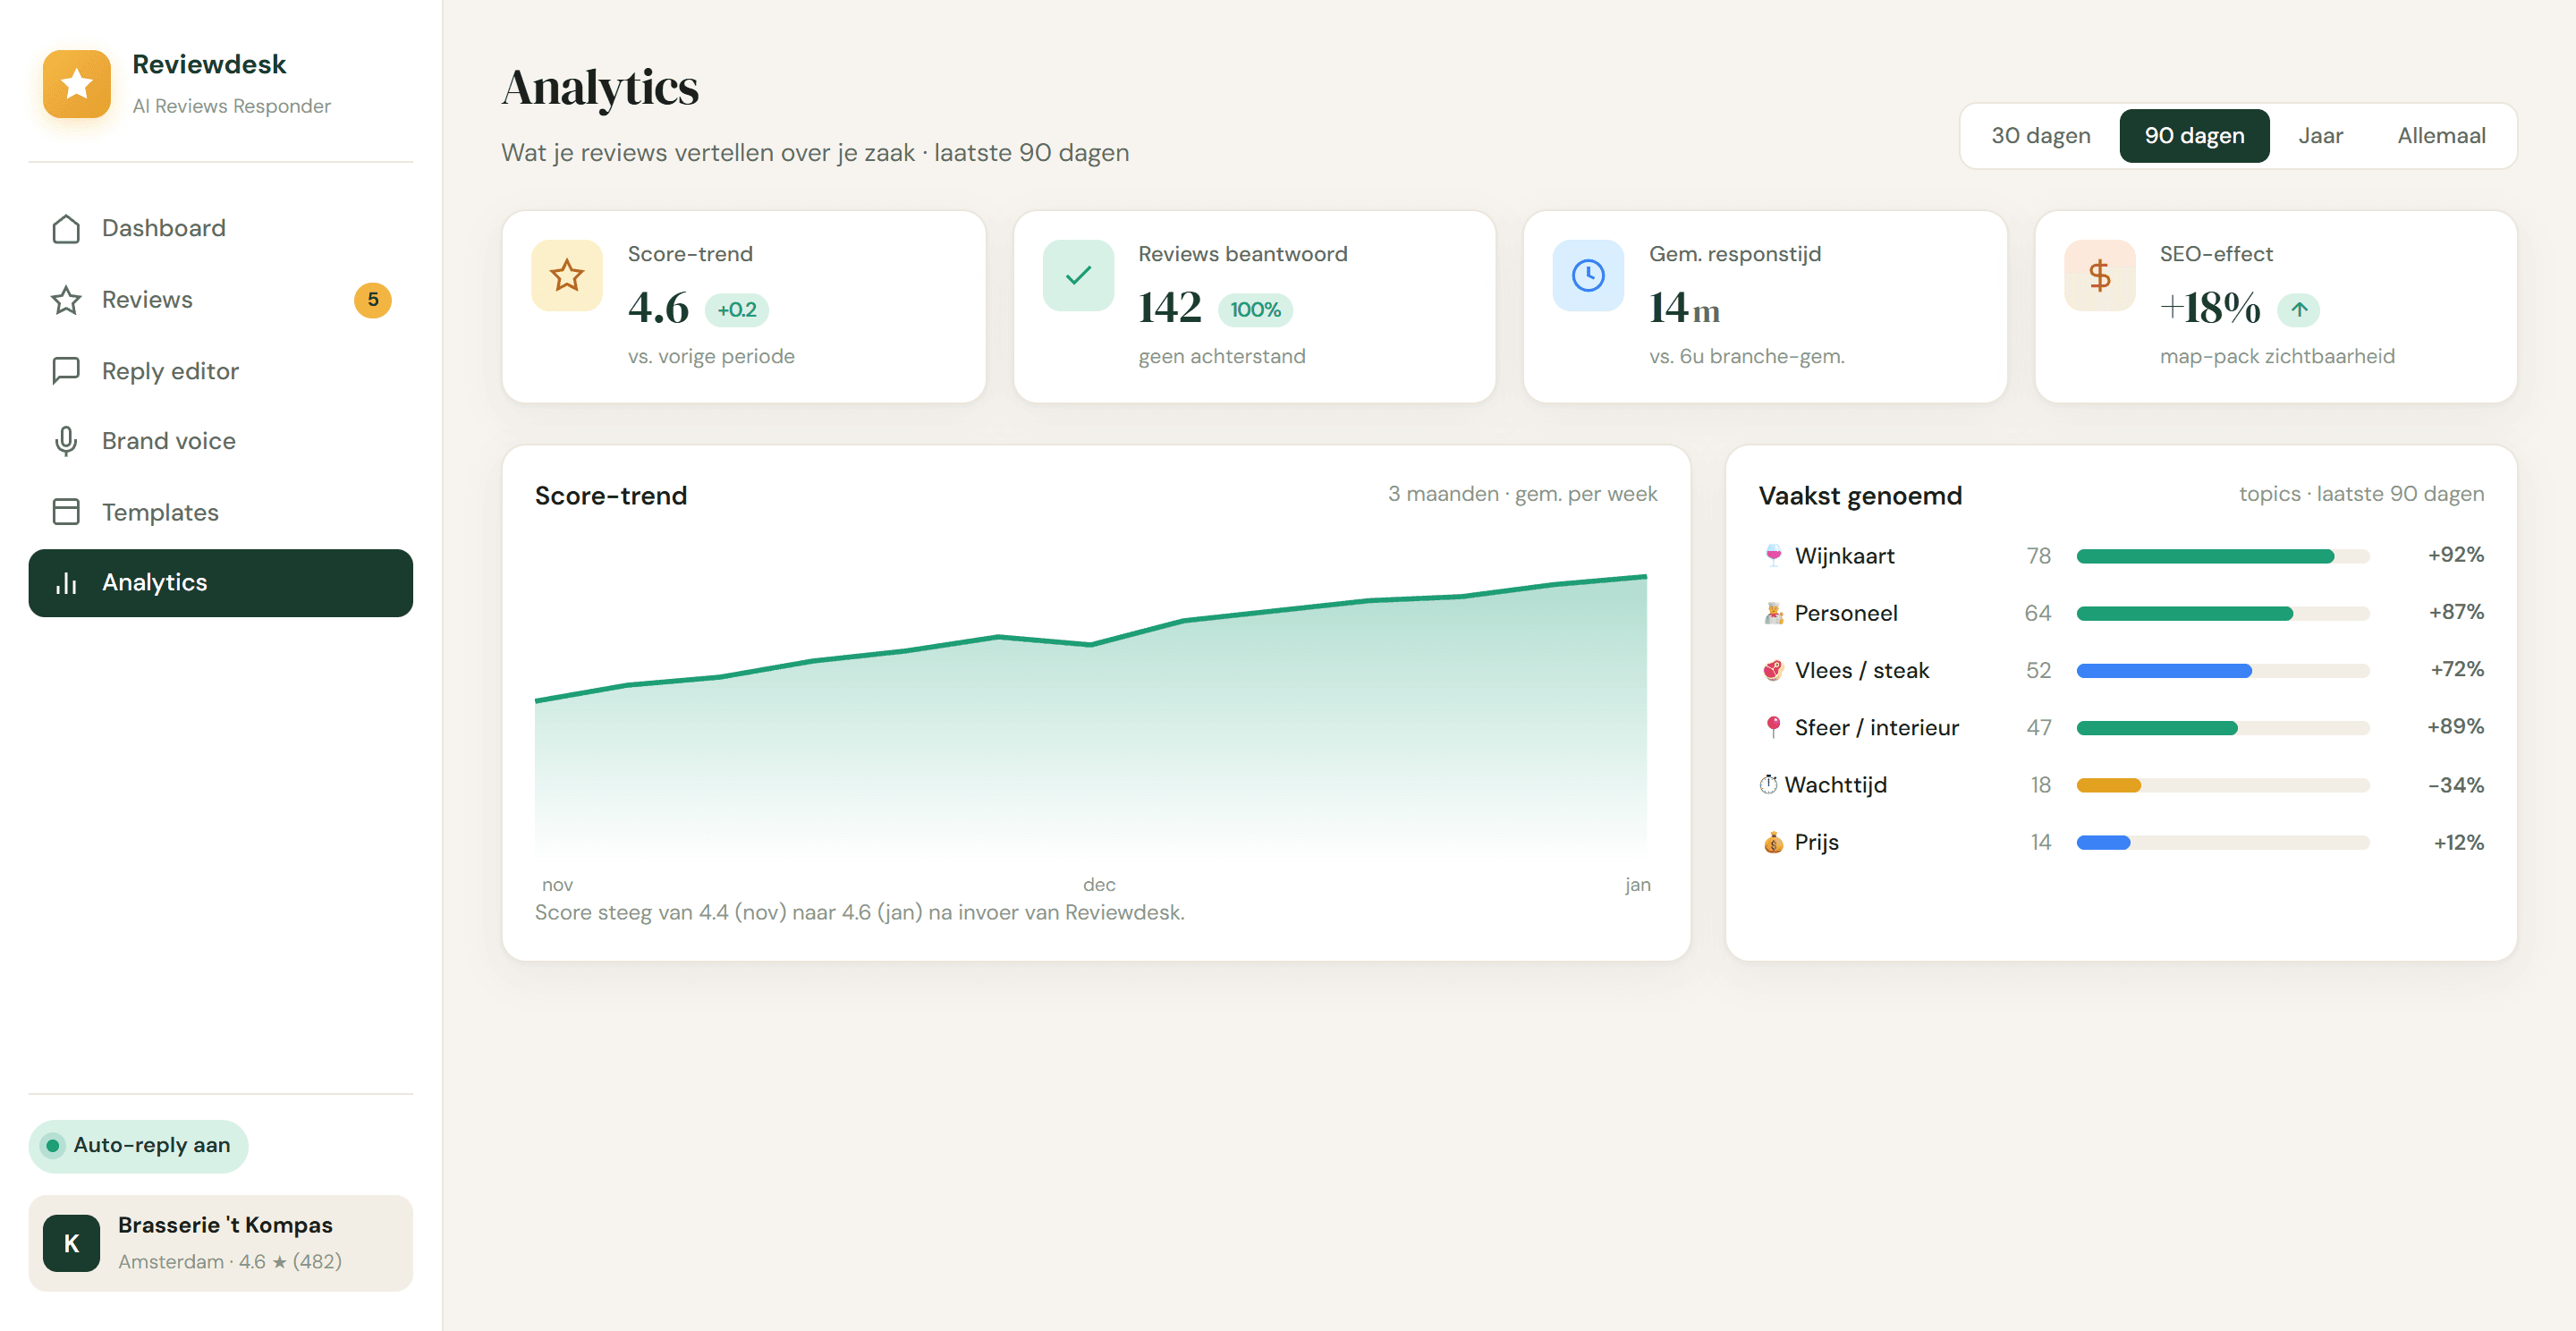Click the '+92%' sentiment value
This screenshot has width=2576, height=1331.
[2455, 555]
